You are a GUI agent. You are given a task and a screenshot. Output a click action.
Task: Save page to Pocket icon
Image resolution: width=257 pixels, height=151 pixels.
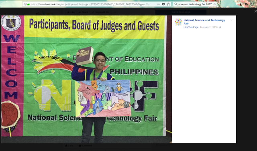(163, 4)
